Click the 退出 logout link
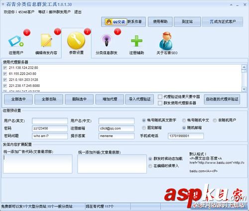The image size is (249, 211). click(78, 12)
